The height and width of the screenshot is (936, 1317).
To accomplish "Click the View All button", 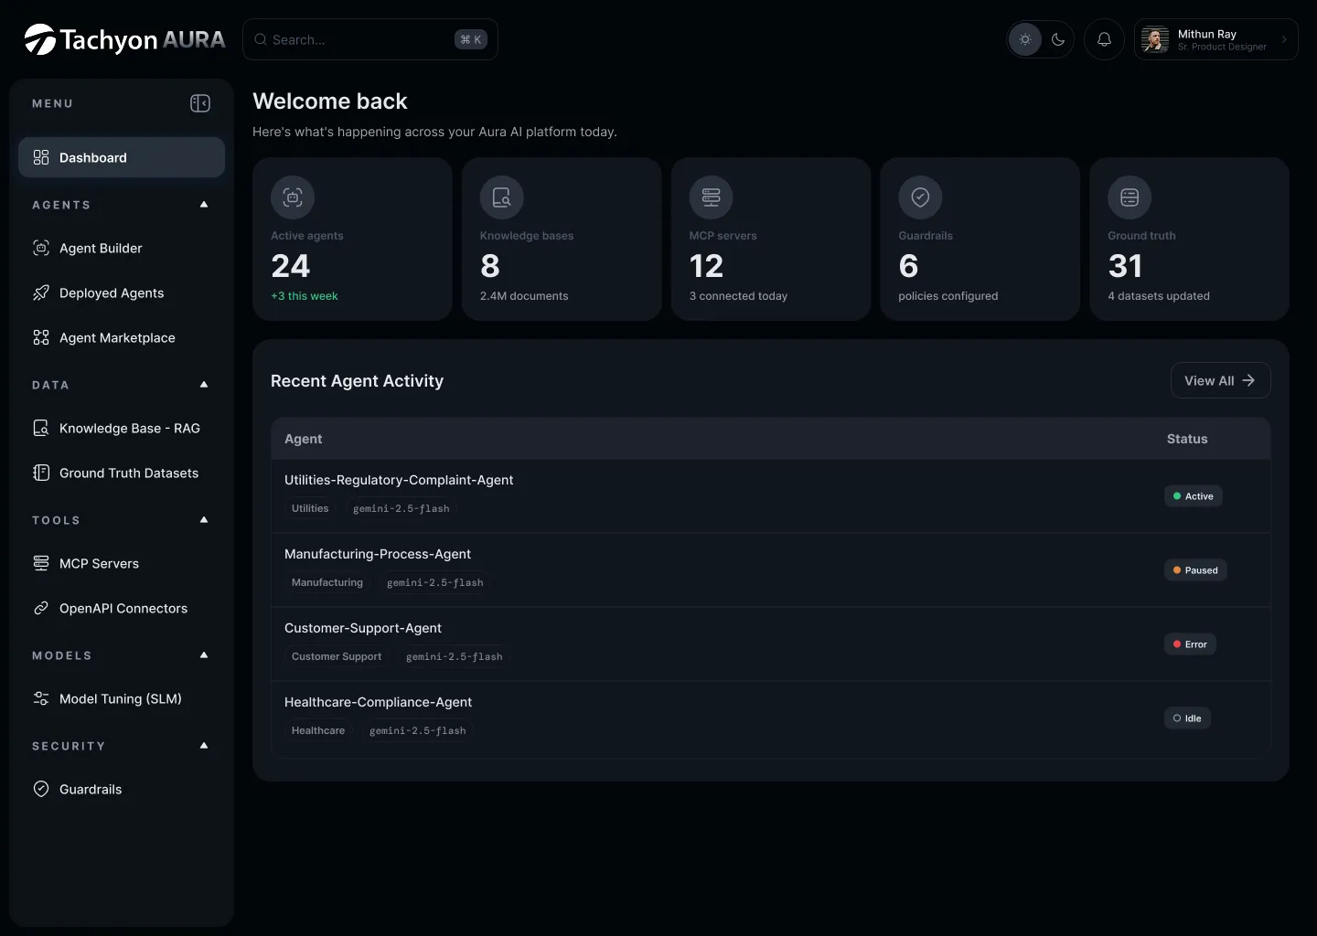I will click(1220, 380).
